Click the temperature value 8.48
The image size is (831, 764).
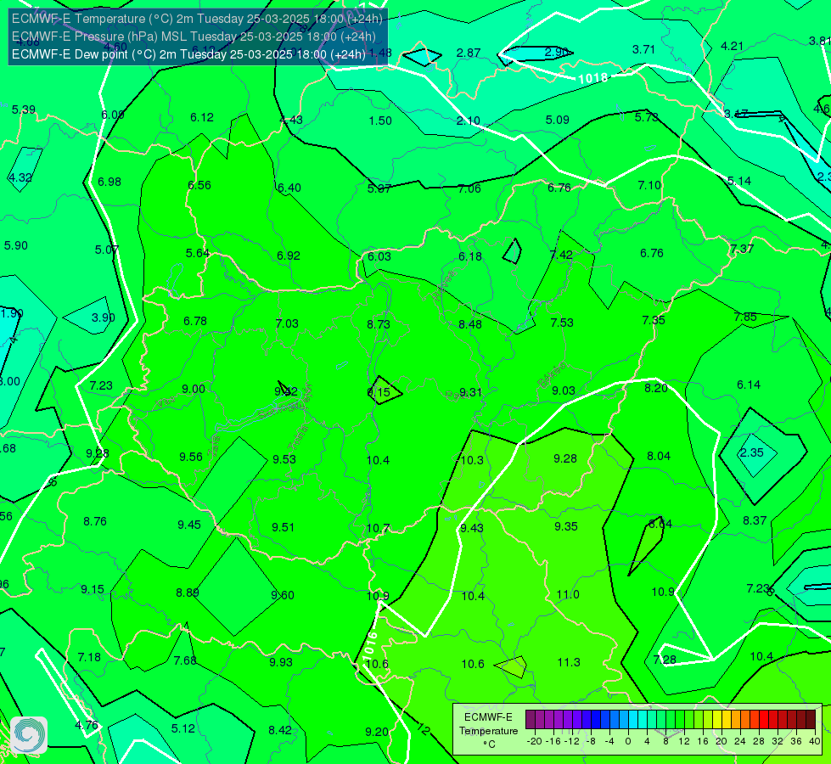click(x=470, y=324)
